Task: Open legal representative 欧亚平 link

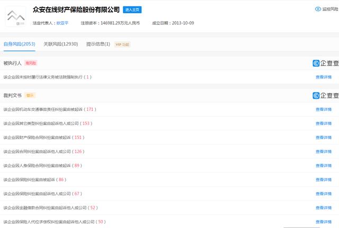Action: pos(63,23)
